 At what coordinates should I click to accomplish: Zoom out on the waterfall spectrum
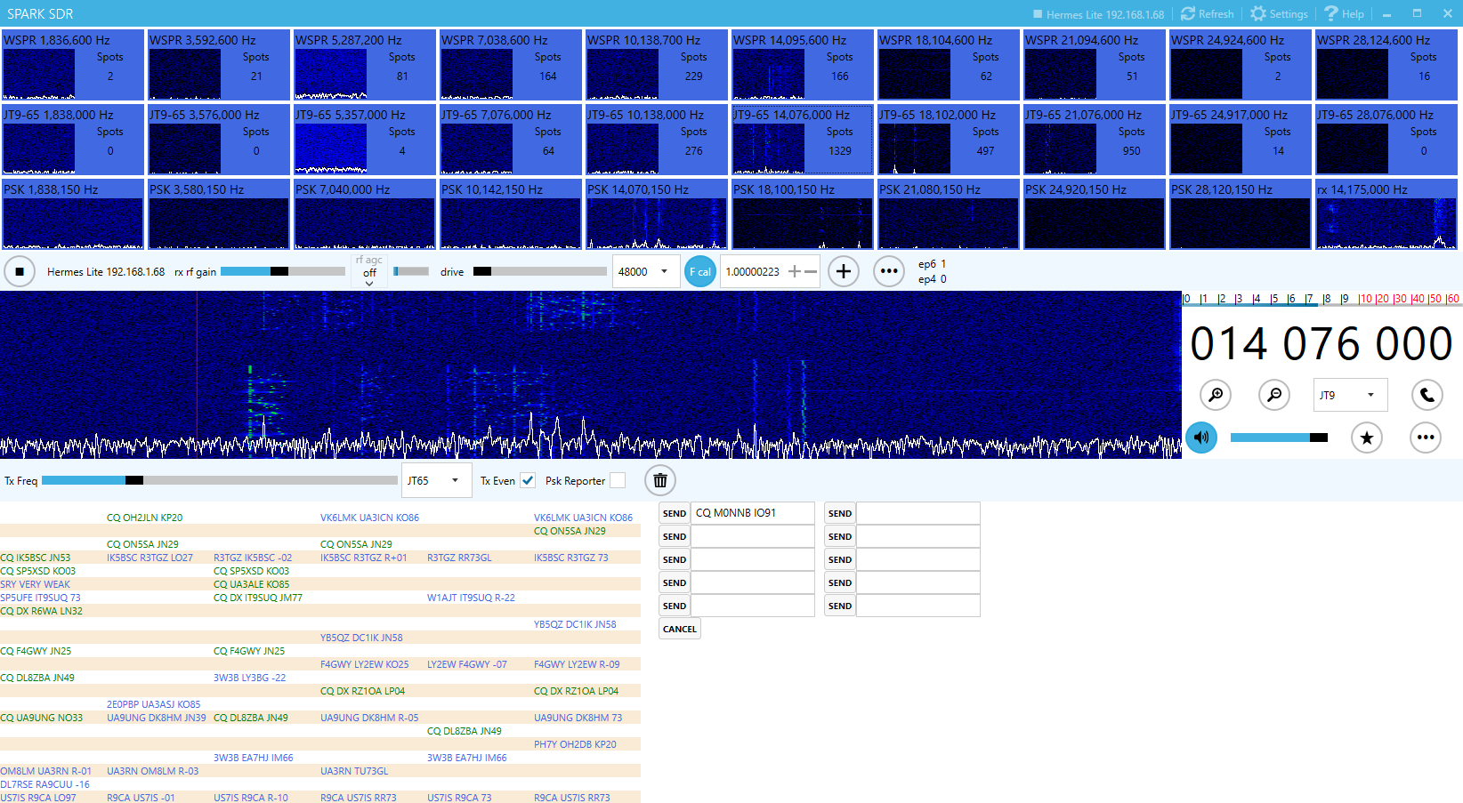(x=1274, y=394)
